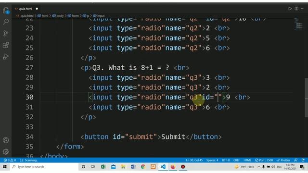
Task: Click the empty id="" attribute on line 30
Action: pyautogui.click(x=212, y=97)
